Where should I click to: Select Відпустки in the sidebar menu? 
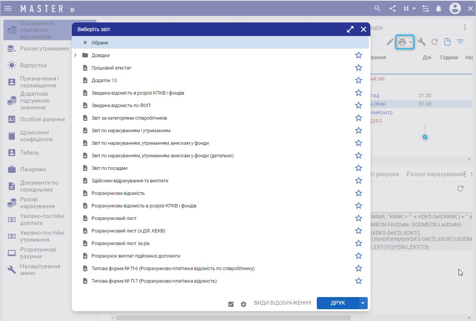coord(33,65)
